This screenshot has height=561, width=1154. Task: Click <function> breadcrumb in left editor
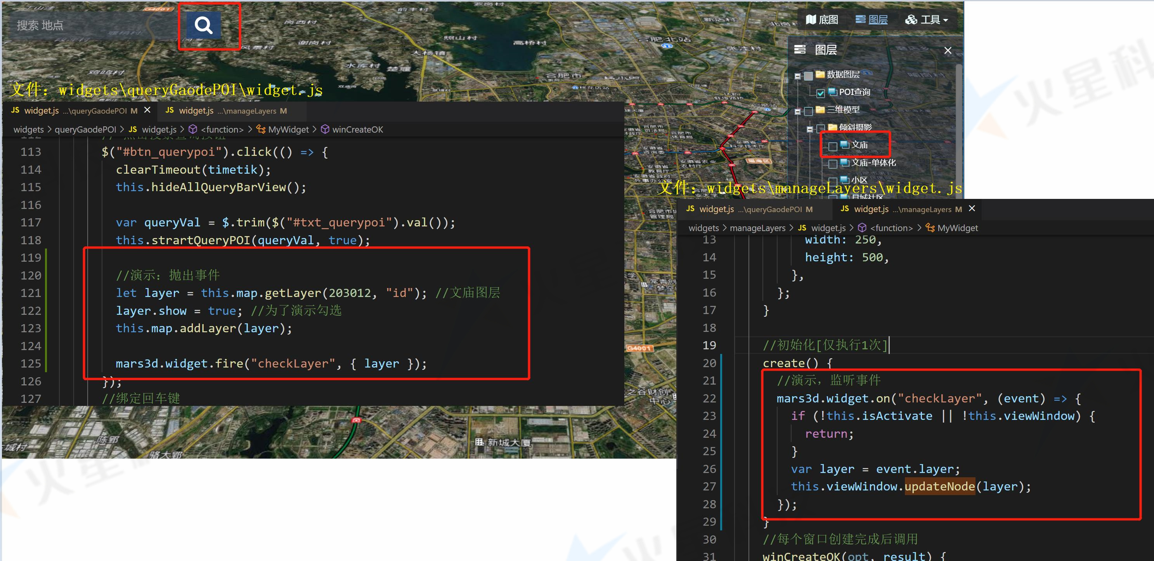tap(222, 129)
